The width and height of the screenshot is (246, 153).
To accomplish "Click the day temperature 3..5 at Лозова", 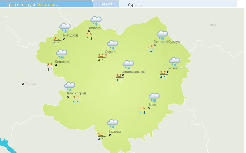I will click(x=101, y=135).
